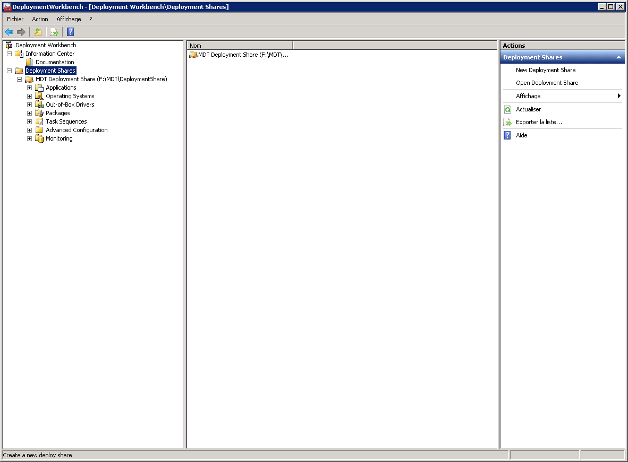This screenshot has height=462, width=628.
Task: Click the blue Help toolbar icon
Action: click(70, 32)
